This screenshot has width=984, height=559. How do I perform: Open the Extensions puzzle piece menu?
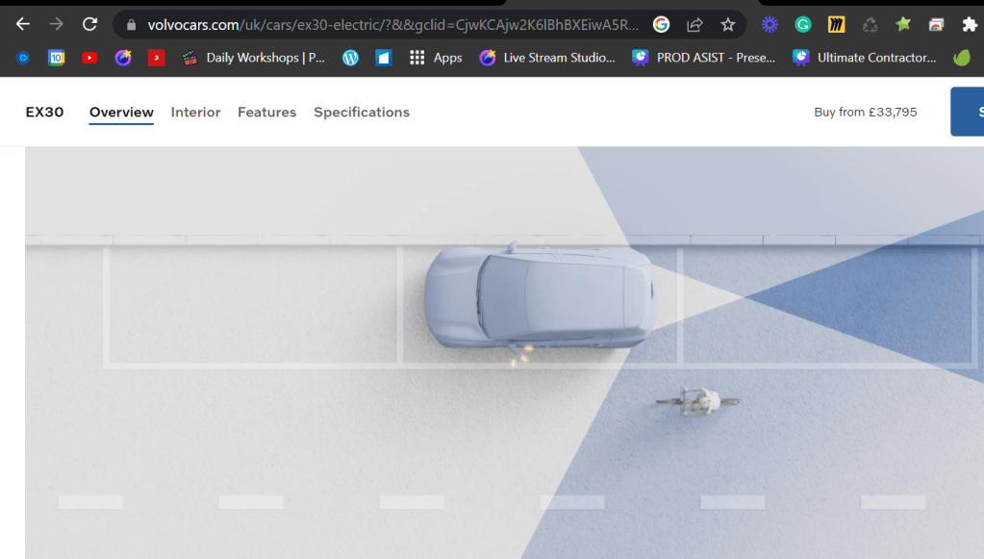point(970,24)
